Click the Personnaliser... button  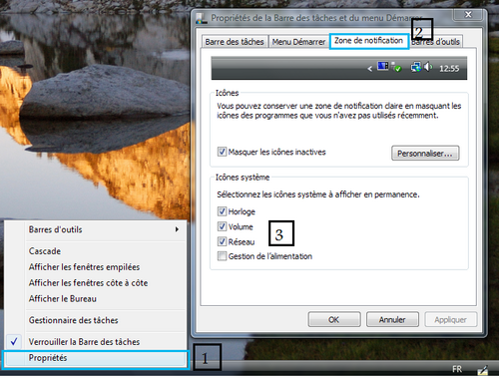[x=425, y=154]
